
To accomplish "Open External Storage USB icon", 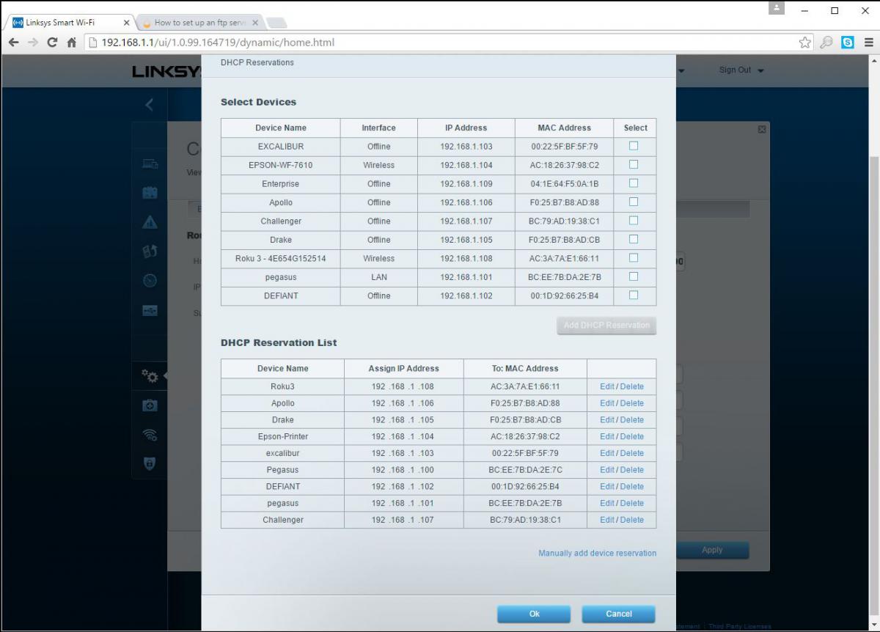I will [x=150, y=310].
